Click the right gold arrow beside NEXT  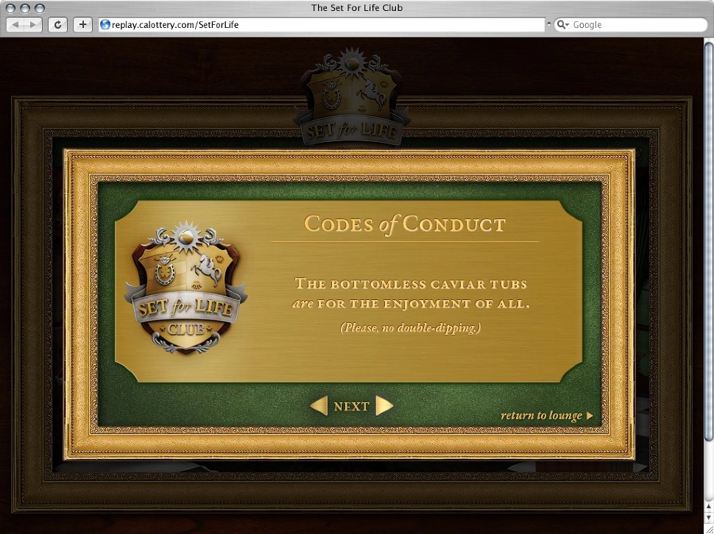[x=384, y=405]
